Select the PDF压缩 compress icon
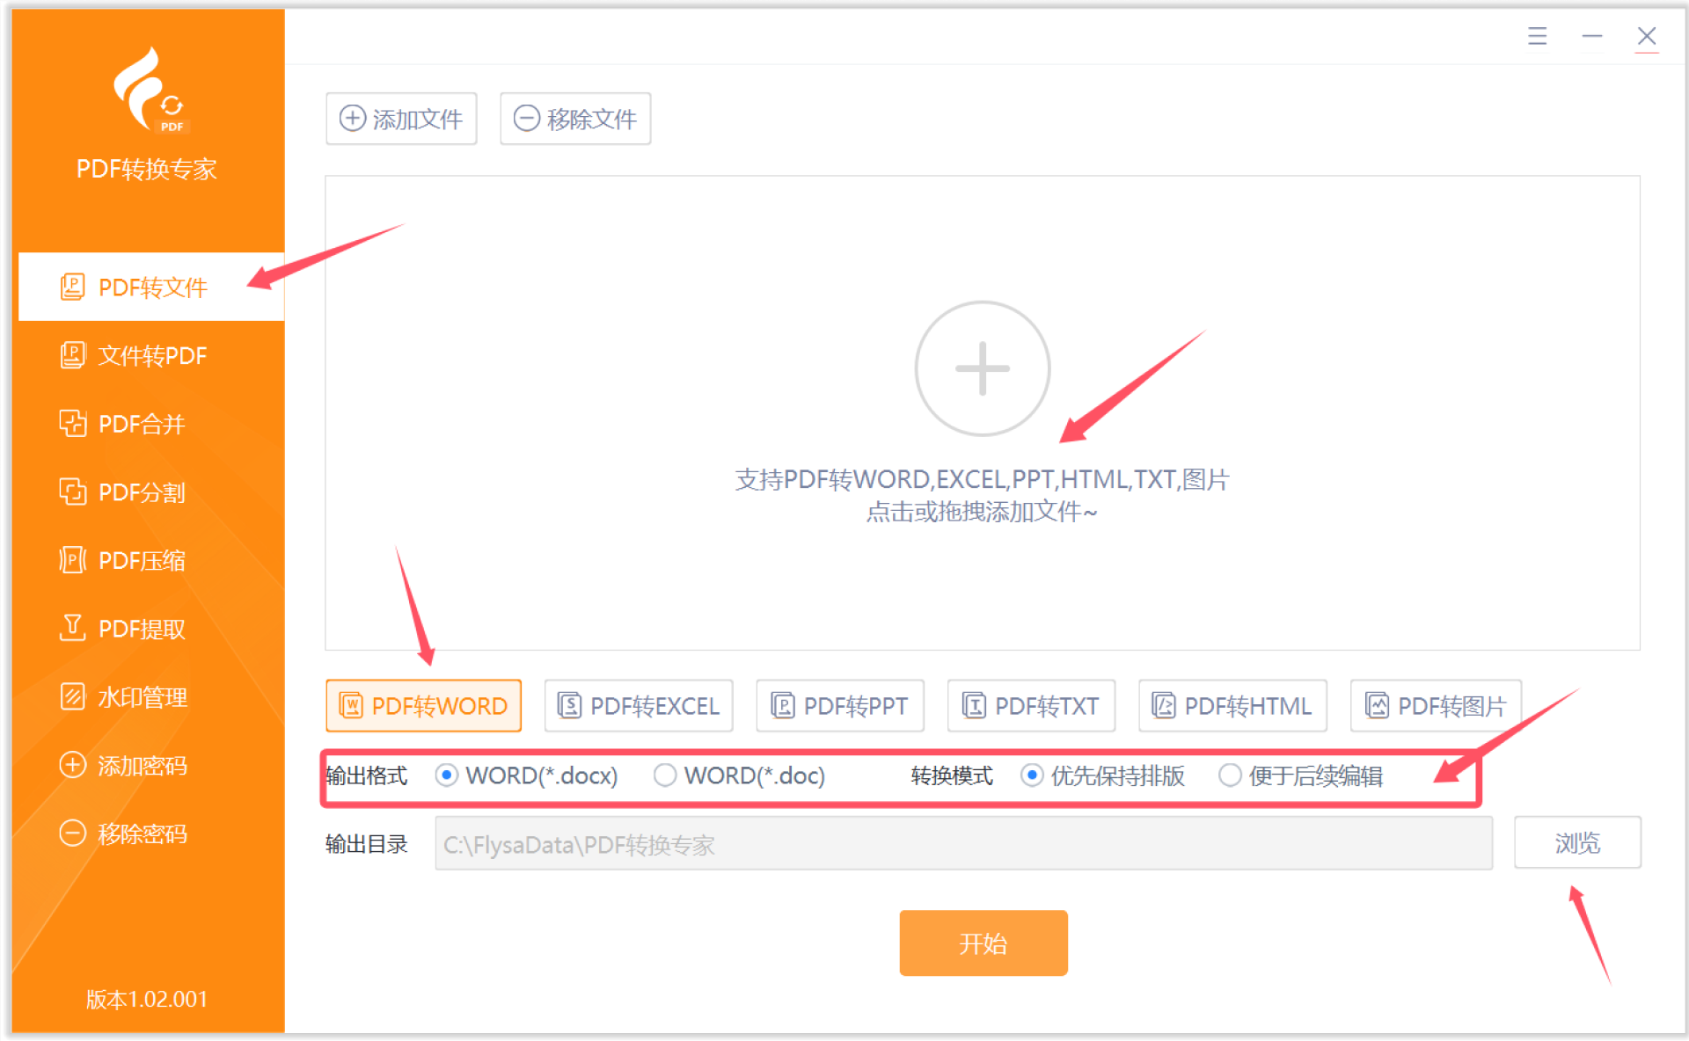The width and height of the screenshot is (1689, 1041). pos(72,560)
